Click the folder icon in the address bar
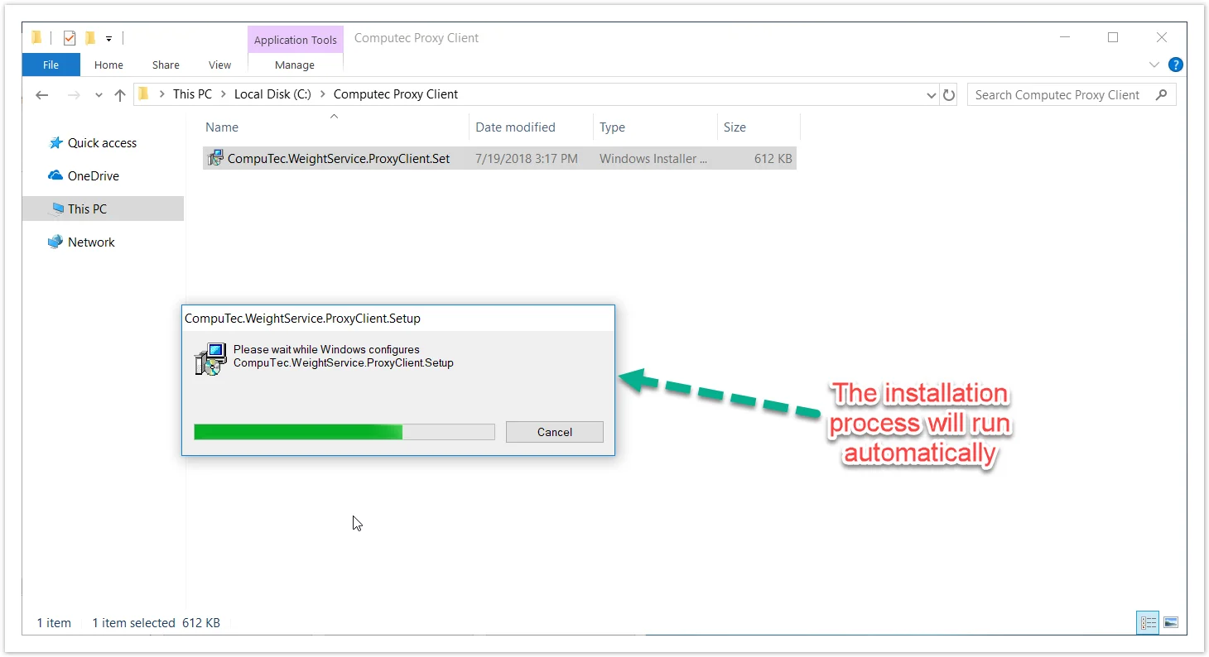The width and height of the screenshot is (1209, 657). (x=144, y=94)
